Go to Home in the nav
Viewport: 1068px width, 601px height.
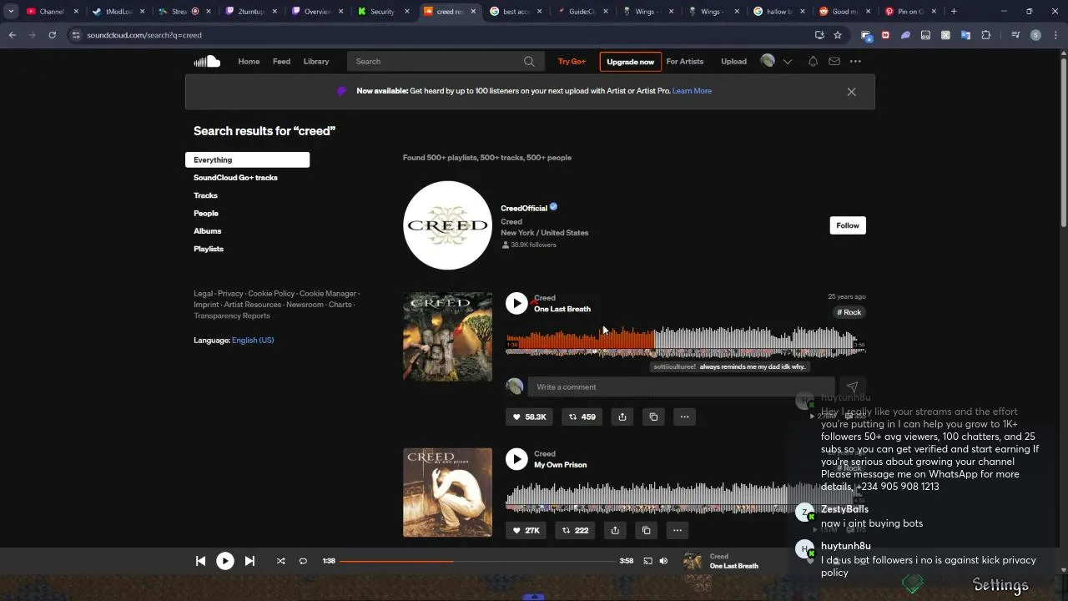tap(249, 61)
